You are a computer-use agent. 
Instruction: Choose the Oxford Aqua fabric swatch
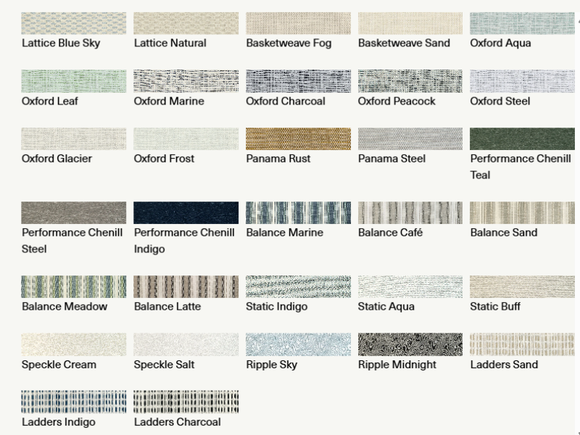click(522, 23)
